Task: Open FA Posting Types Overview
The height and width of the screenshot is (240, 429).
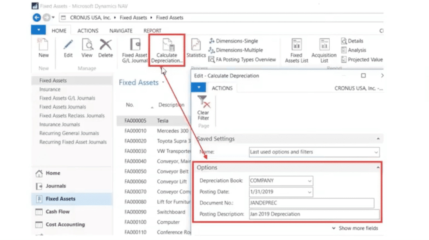Action: [242, 60]
